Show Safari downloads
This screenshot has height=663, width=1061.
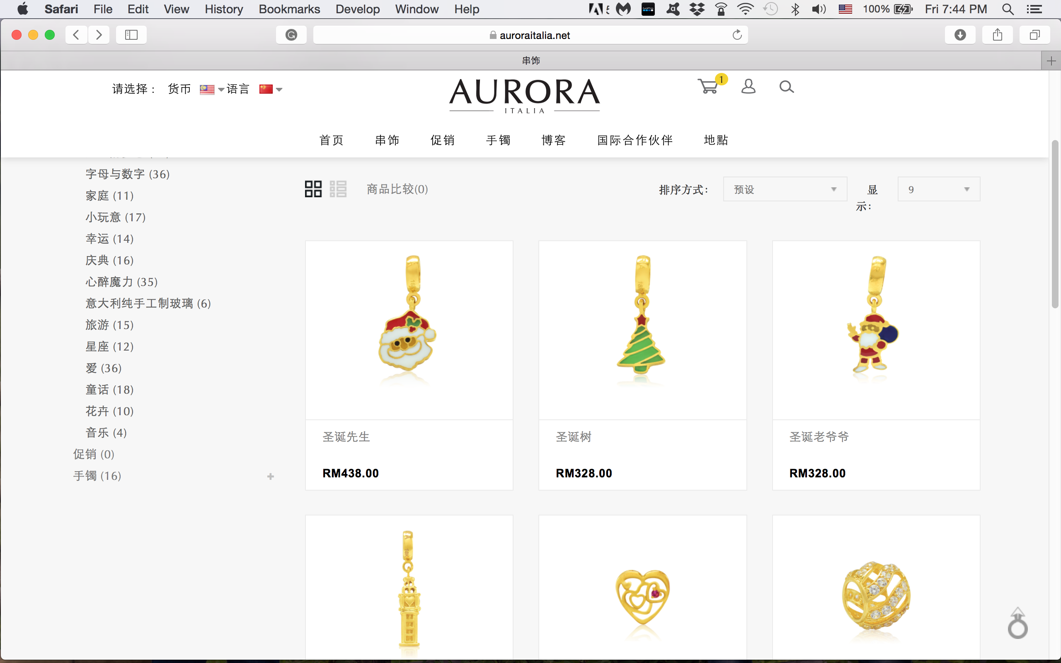[x=960, y=35]
